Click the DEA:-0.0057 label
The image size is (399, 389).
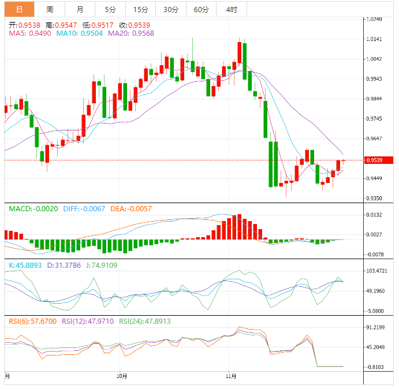[131, 209]
